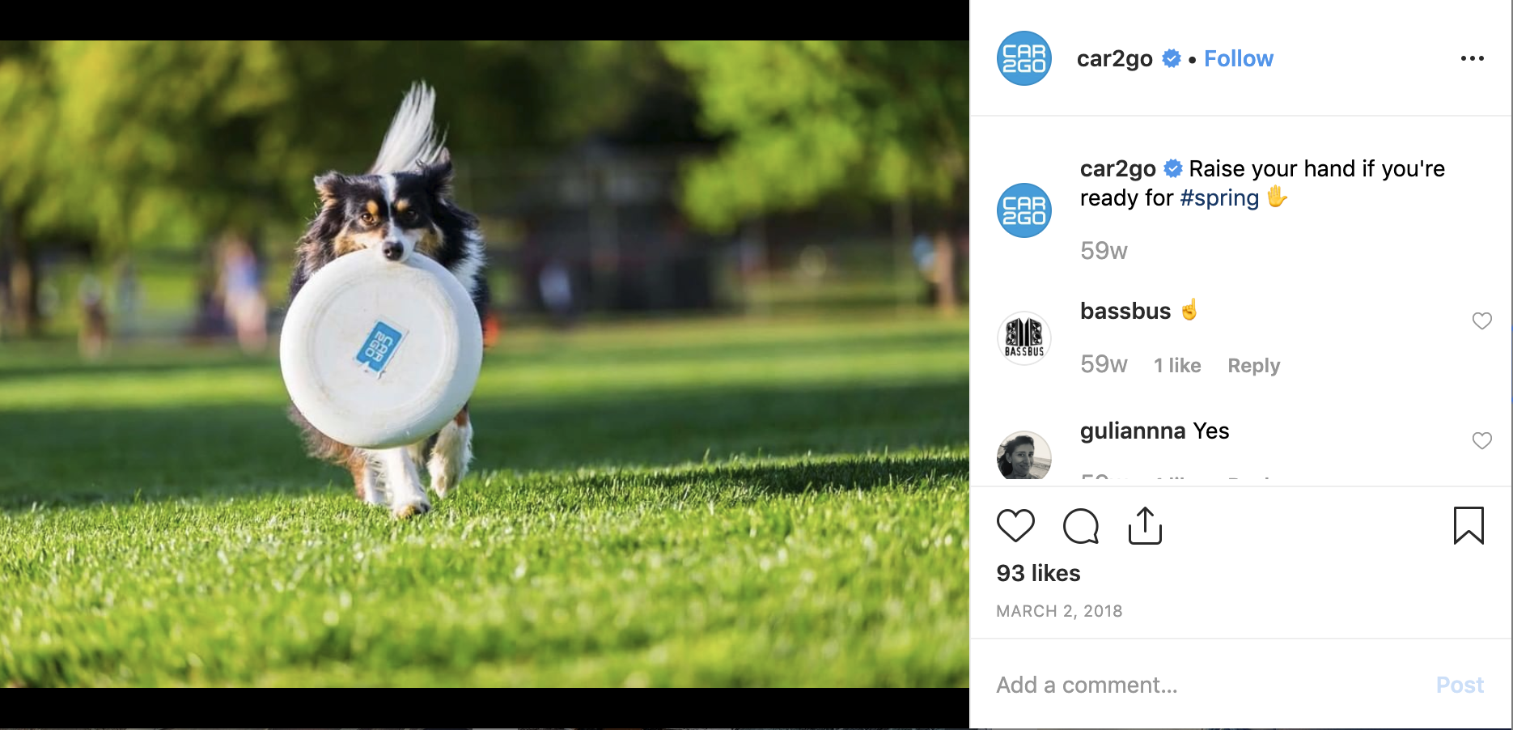Save the post with bookmark icon
1513x730 pixels.
point(1468,526)
